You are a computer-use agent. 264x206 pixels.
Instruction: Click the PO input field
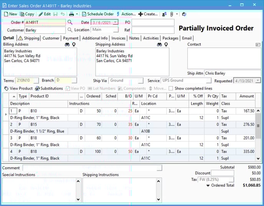[x=153, y=22]
